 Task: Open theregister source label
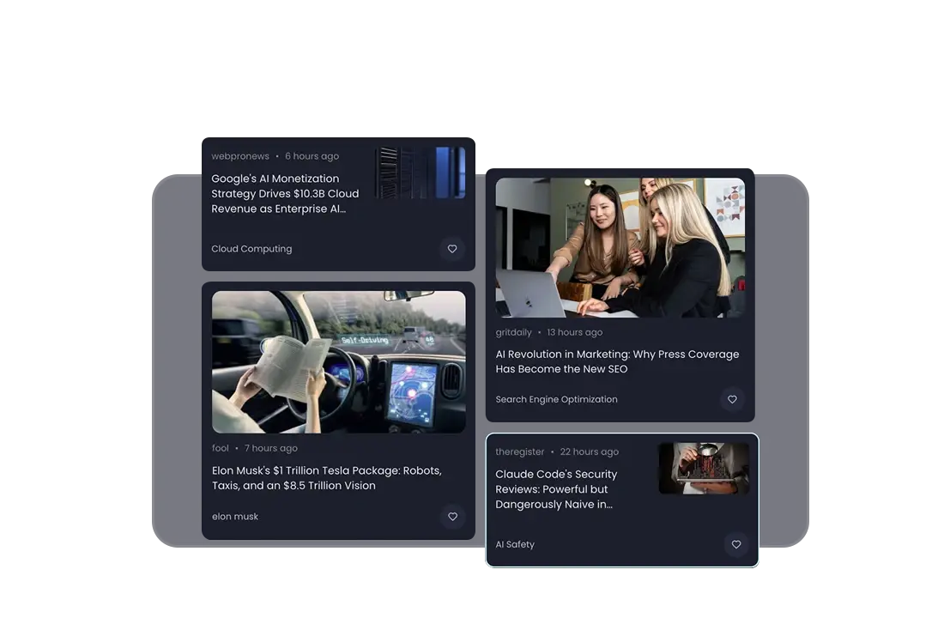pos(519,451)
